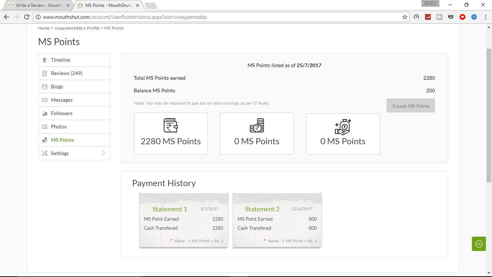
Task: Click the red heart extension icon
Action: coord(462,17)
